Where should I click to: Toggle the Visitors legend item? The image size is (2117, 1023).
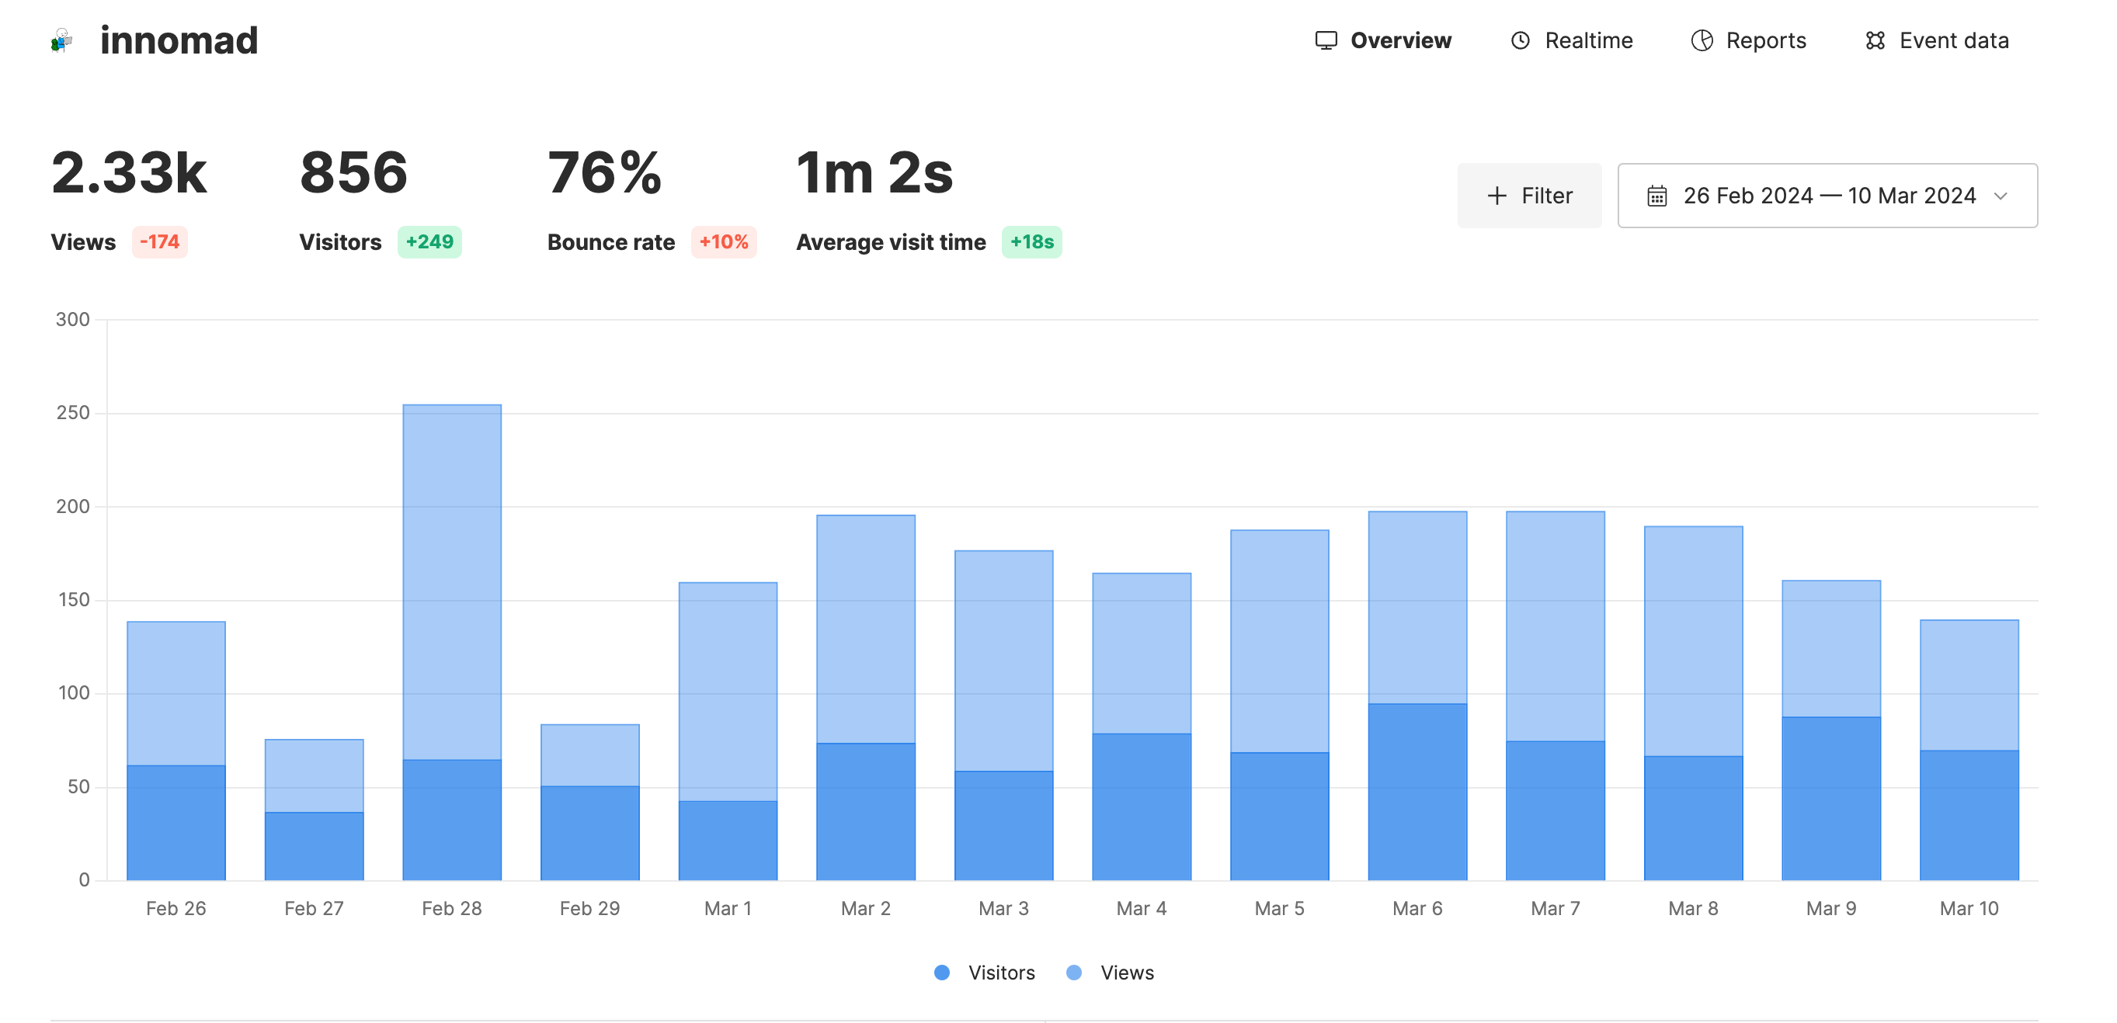[x=985, y=972]
